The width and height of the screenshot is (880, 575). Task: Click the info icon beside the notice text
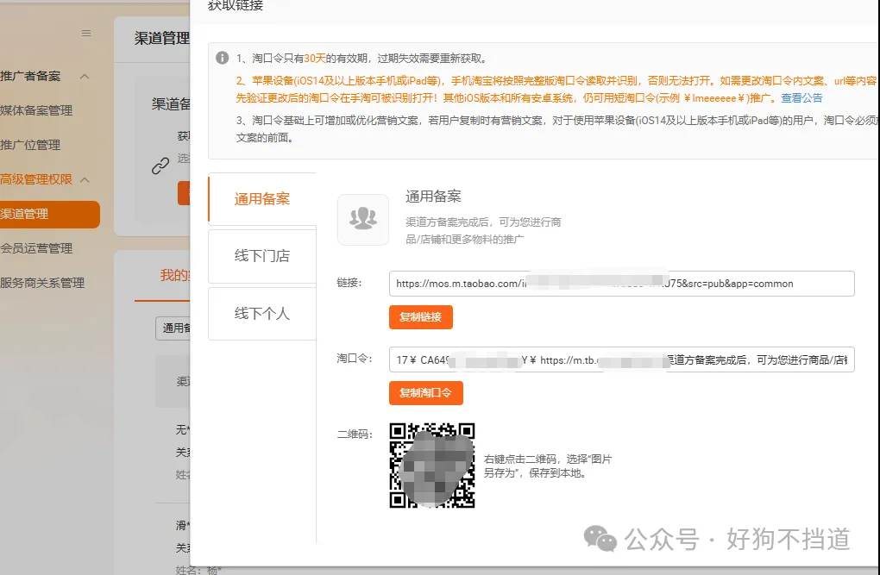[223, 58]
